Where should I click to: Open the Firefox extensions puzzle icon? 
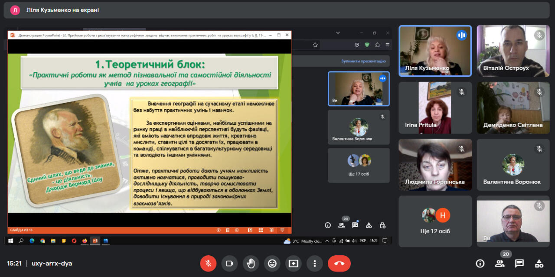tap(377, 44)
